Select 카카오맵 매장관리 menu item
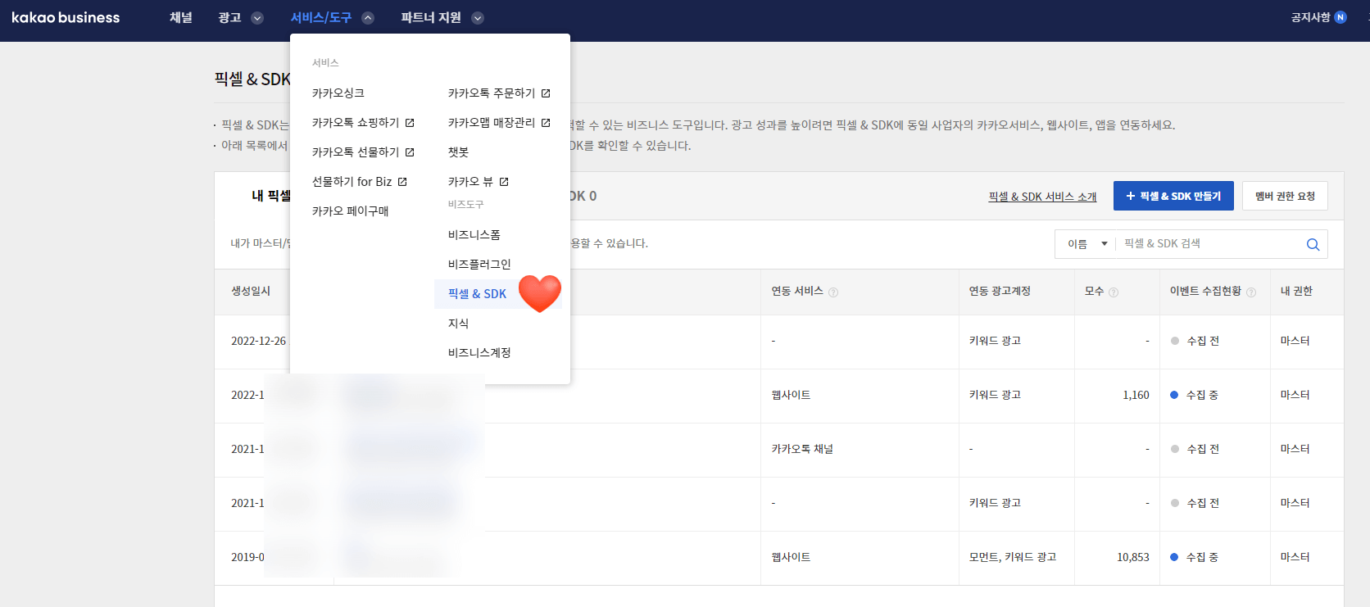 (x=492, y=123)
